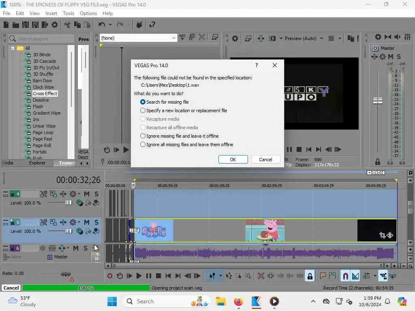
Task: Click track 4 Level slider handle
Action: pyautogui.click(x=68, y=202)
